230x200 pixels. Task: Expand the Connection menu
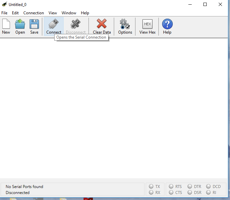point(34,13)
